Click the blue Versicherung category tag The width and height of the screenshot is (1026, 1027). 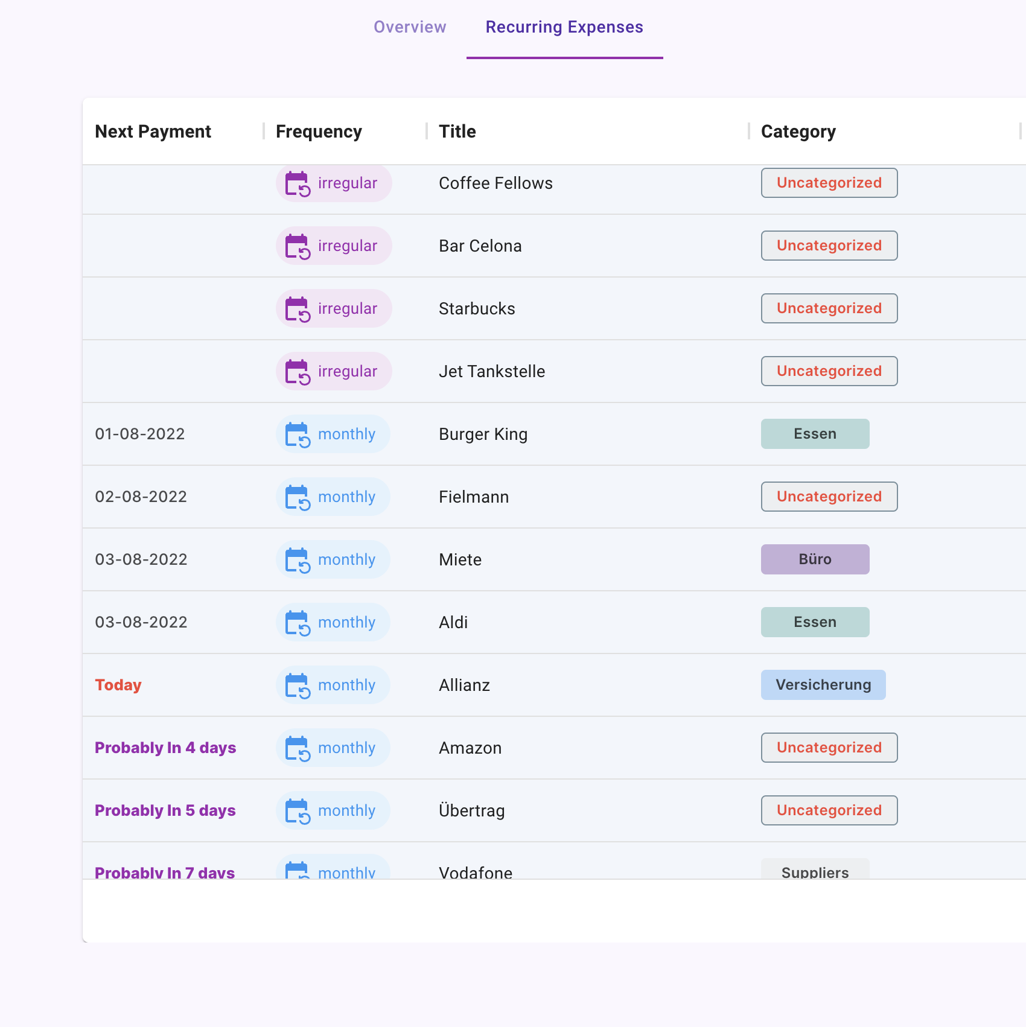click(x=823, y=685)
